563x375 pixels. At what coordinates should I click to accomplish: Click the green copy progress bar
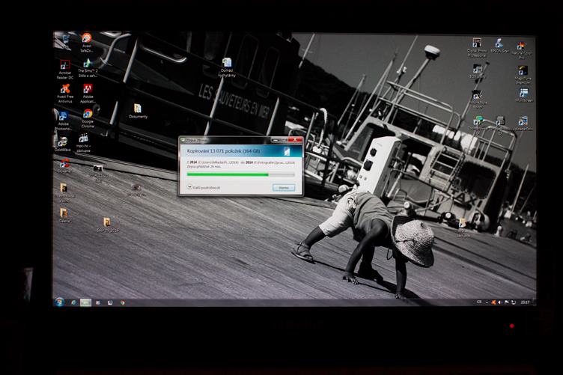[240, 174]
